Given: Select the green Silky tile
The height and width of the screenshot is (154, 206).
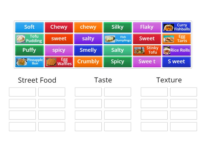Looking at the screenshot, I should tap(117, 27).
